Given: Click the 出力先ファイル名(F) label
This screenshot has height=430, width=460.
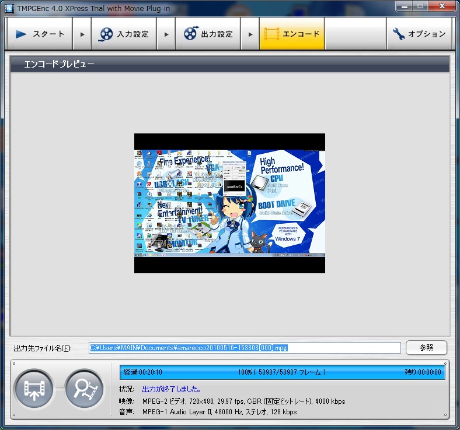Looking at the screenshot, I should point(43,348).
